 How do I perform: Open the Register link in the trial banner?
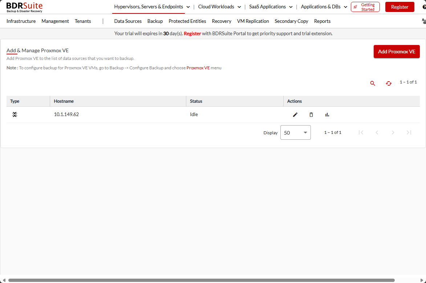tap(192, 33)
